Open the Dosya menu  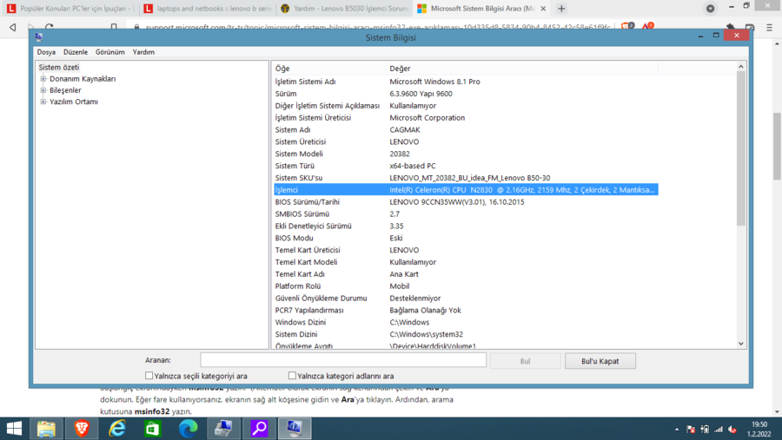point(46,52)
